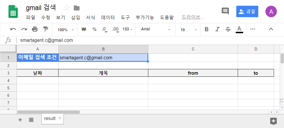284x128 pixels.
Task: Open the 부가기능 menu
Action: tap(145, 18)
